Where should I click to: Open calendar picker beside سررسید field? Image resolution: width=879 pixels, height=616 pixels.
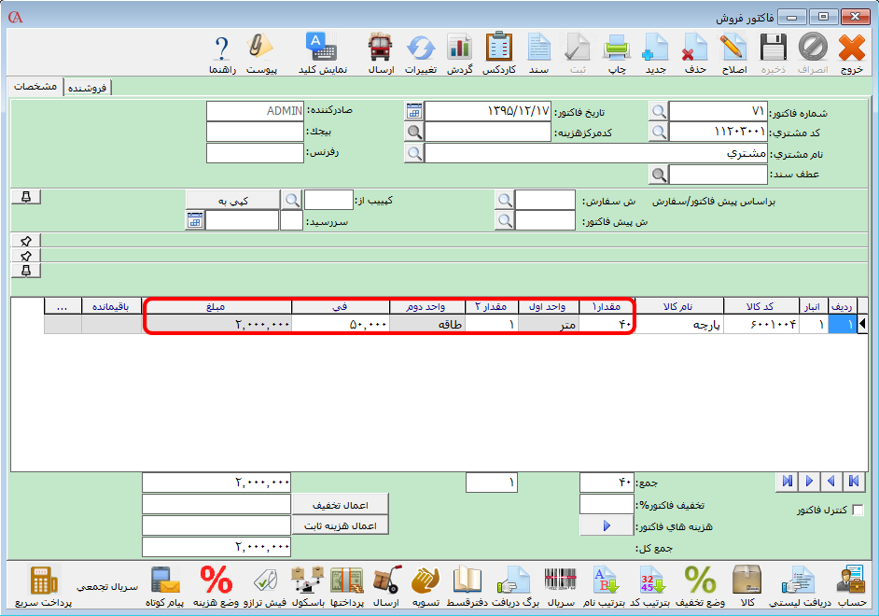195,220
